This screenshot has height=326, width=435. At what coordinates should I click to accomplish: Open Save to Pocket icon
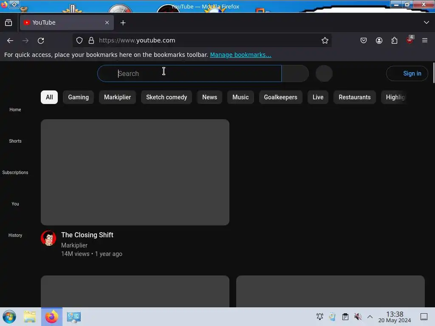(364, 40)
